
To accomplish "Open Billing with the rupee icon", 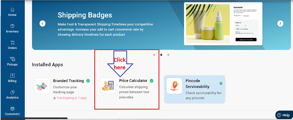I will [12, 76].
